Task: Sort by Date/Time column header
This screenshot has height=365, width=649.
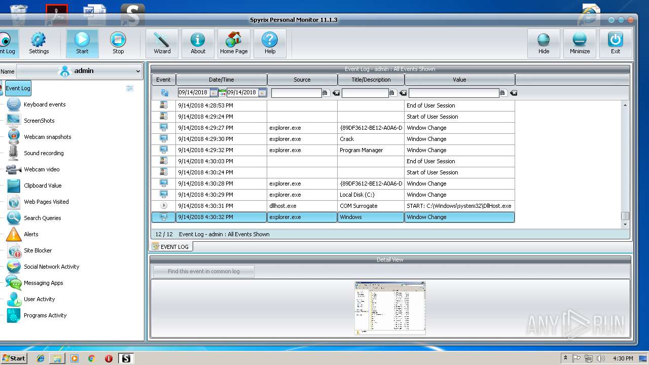Action: (x=222, y=80)
